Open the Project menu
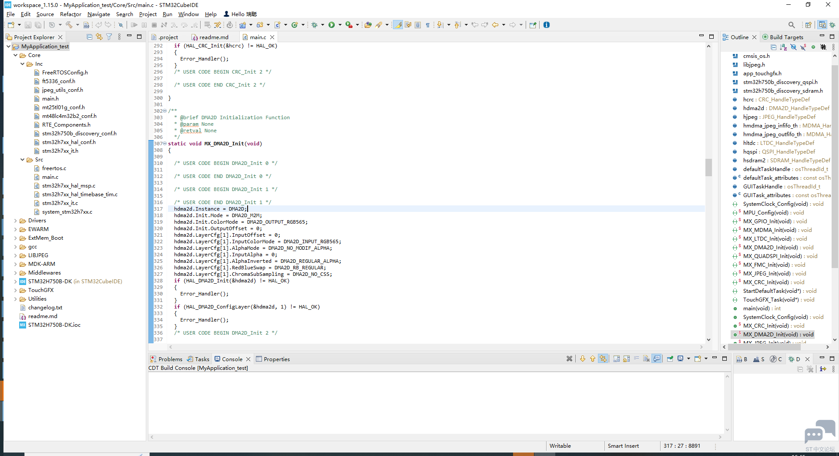This screenshot has height=456, width=839. [148, 14]
